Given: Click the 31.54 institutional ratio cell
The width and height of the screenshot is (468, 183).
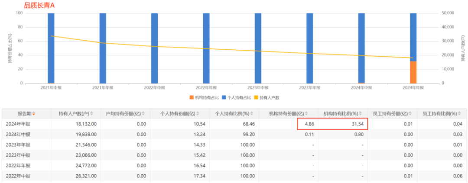Looking at the screenshot, I should [358, 124].
